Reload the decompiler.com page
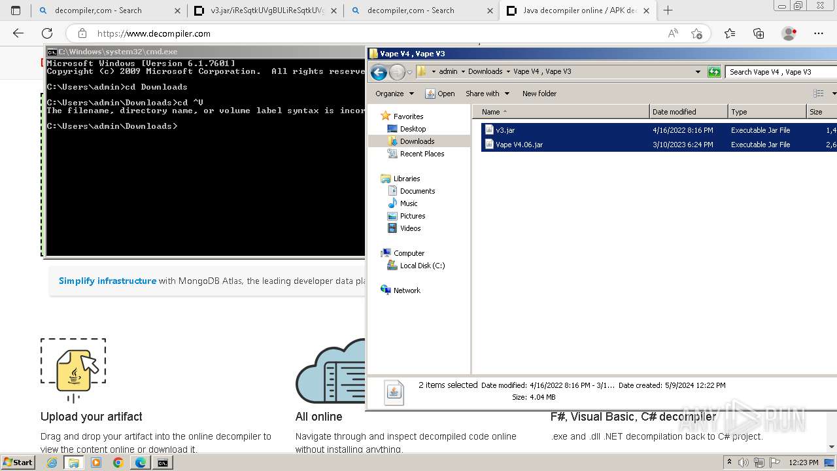 (x=47, y=33)
